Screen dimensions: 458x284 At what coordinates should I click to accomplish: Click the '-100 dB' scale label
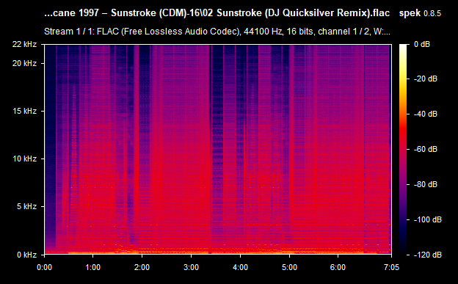click(428, 219)
